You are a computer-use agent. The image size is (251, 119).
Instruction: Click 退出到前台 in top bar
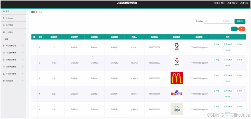232,3
